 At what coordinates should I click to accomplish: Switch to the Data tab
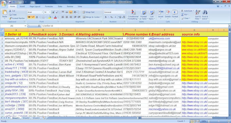[60, 6]
